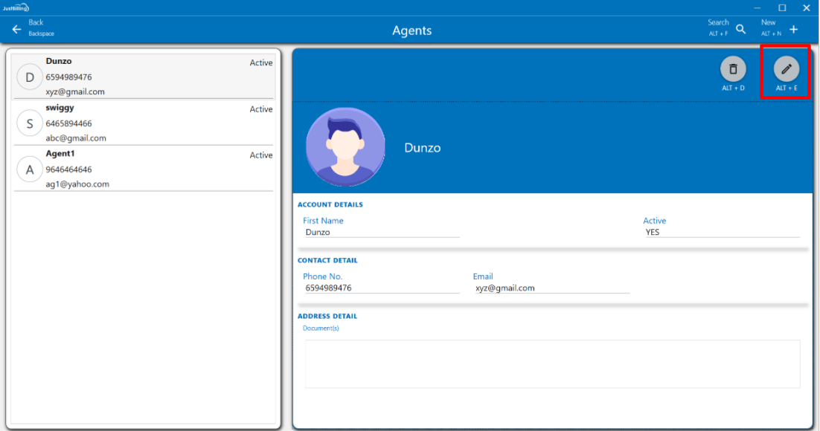This screenshot has width=820, height=431.
Task: Click the trash delete agent icon
Action: point(733,69)
